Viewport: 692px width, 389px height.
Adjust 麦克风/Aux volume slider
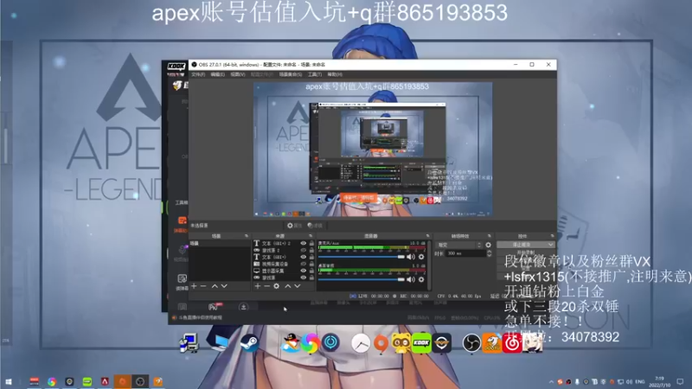(x=361, y=257)
